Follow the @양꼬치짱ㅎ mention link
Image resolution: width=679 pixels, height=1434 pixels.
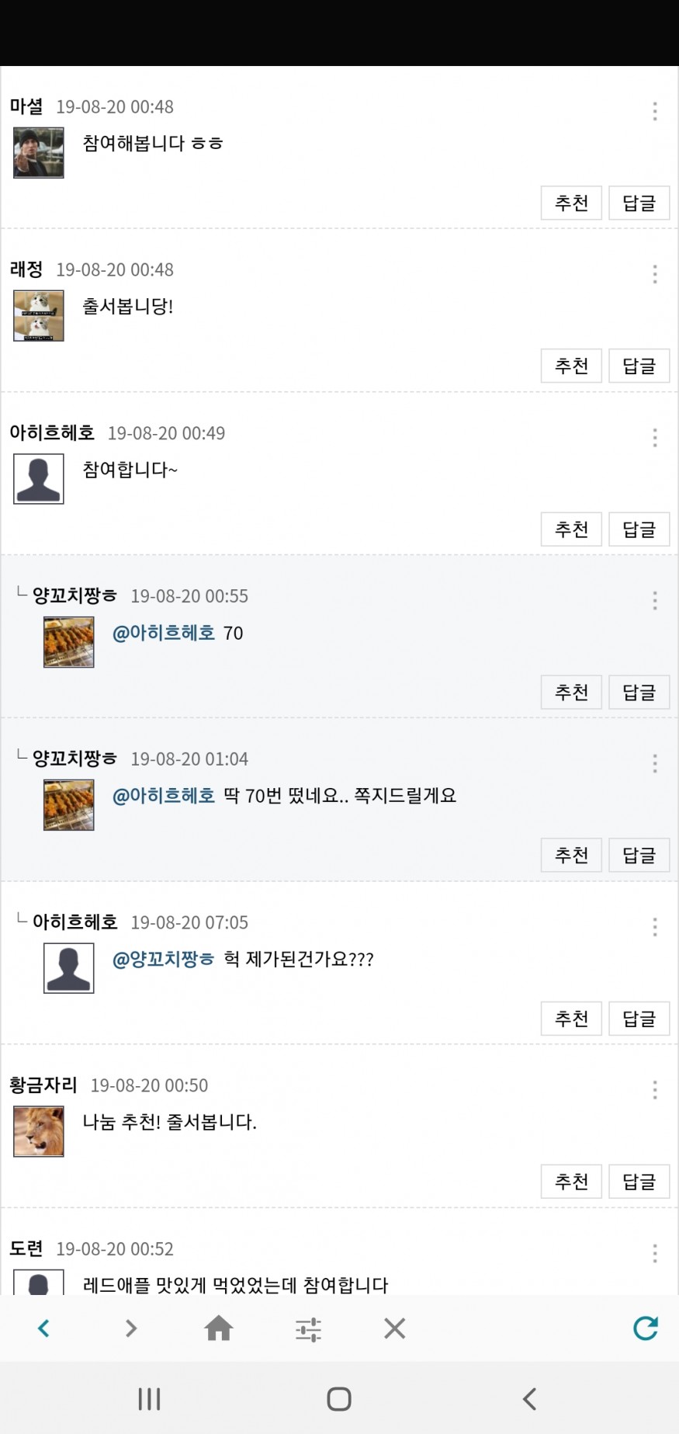tap(164, 959)
